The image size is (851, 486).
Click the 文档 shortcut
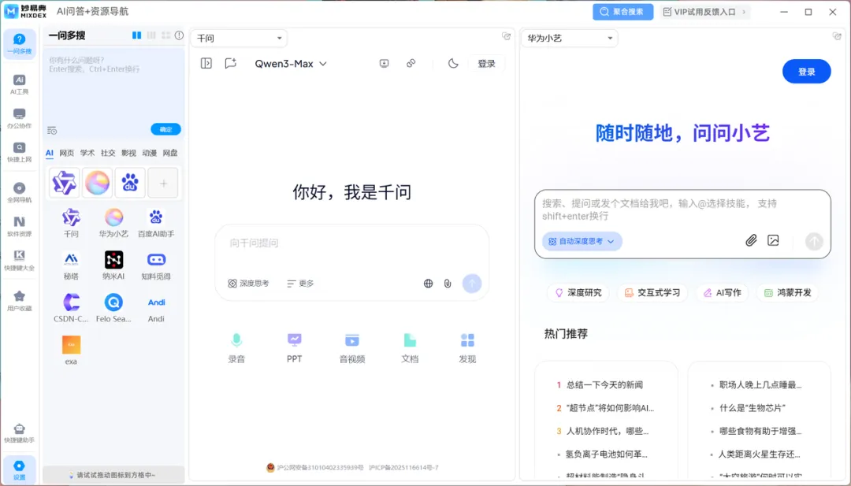coord(410,348)
